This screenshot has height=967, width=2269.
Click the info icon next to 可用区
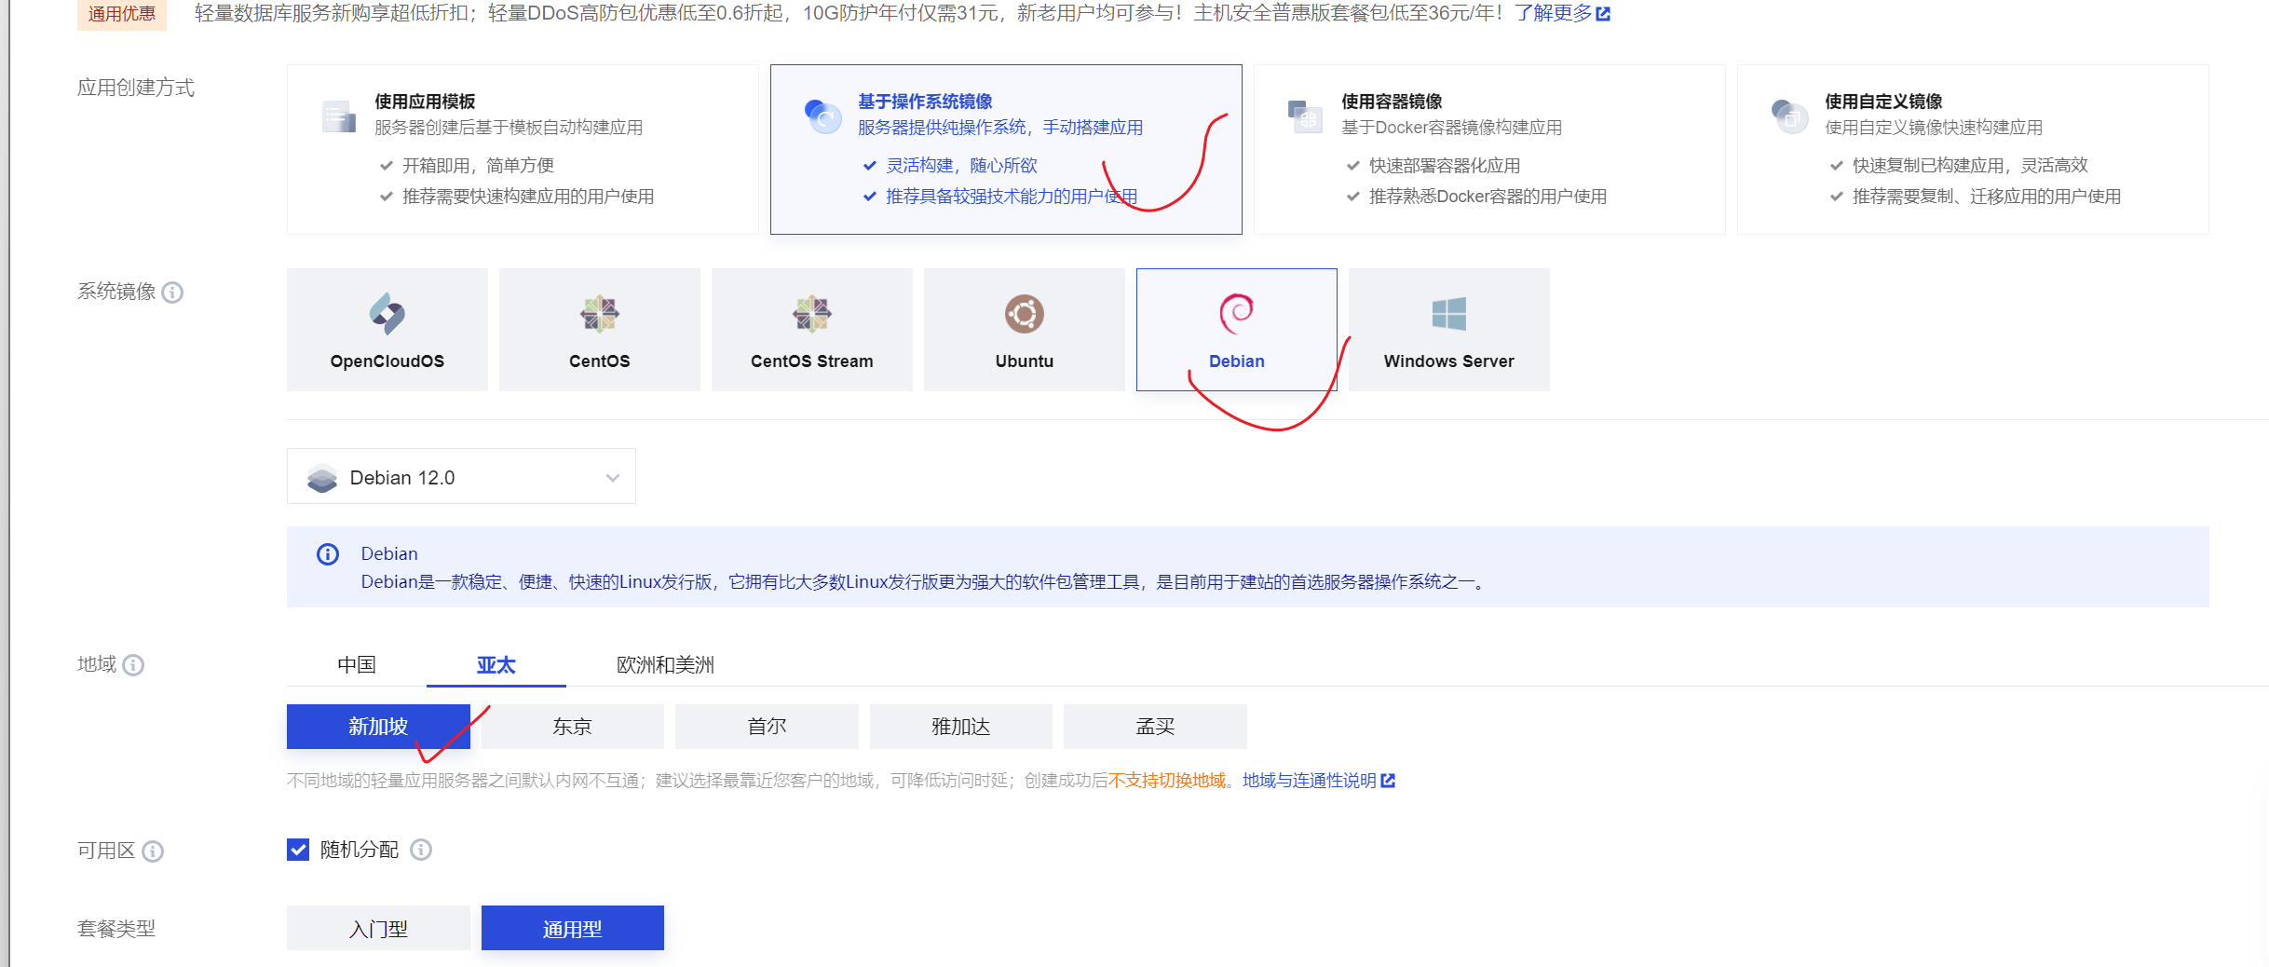click(153, 851)
